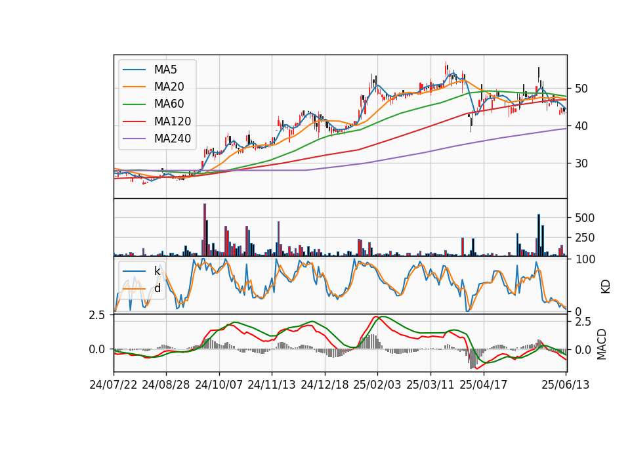Click the 40 price axis tick

tap(581, 126)
